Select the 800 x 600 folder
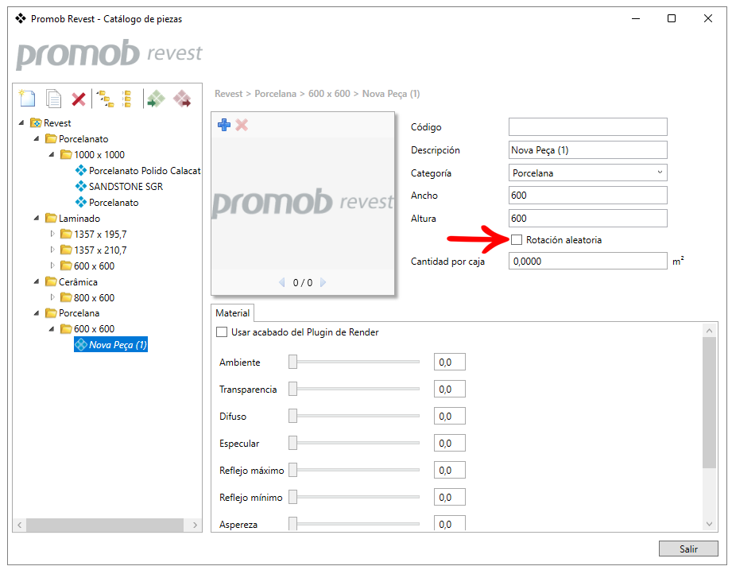 point(87,298)
